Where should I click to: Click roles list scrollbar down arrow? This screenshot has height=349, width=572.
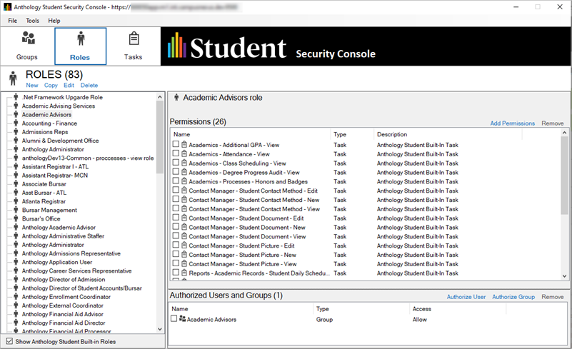[159, 329]
